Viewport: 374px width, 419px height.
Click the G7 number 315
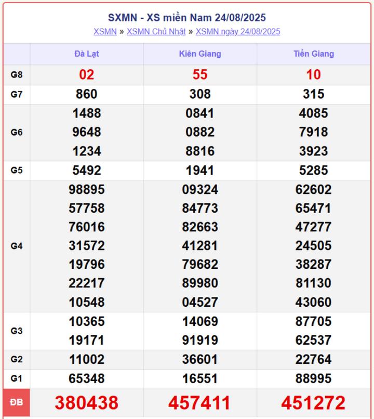tap(313, 94)
